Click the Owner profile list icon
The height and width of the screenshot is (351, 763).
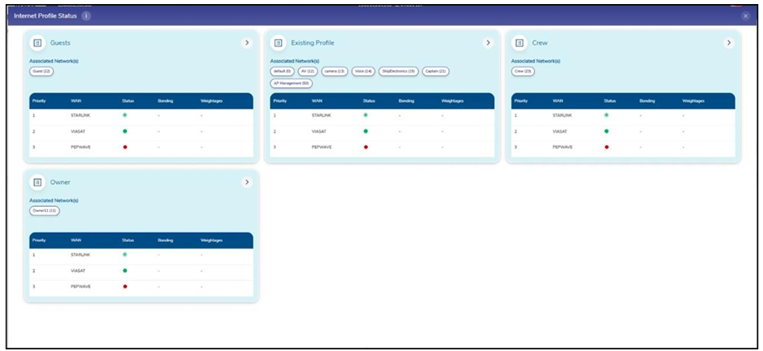[x=37, y=182]
